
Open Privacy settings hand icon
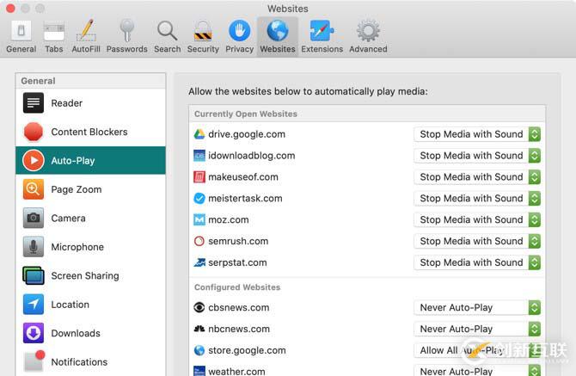[239, 36]
